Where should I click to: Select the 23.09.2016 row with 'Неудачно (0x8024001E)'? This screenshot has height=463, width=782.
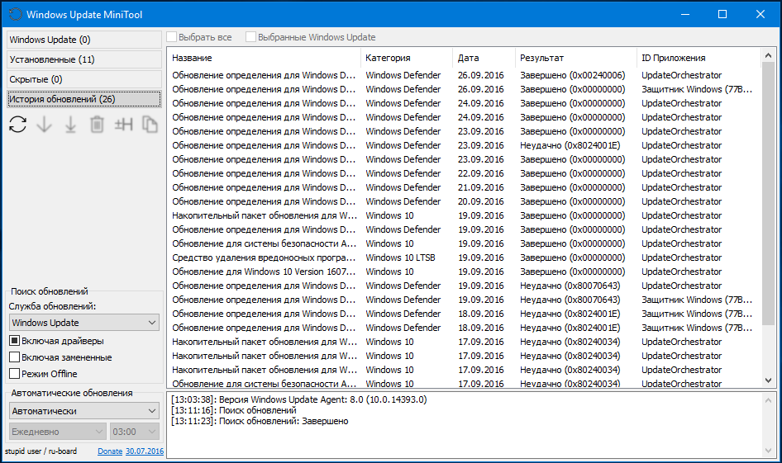pos(464,145)
